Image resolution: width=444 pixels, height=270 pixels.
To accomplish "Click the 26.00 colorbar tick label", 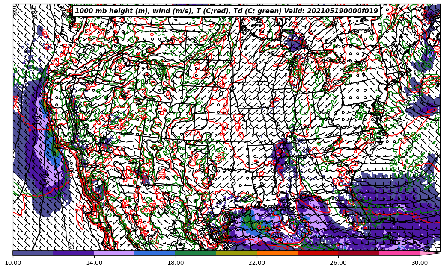I will (x=338, y=263).
